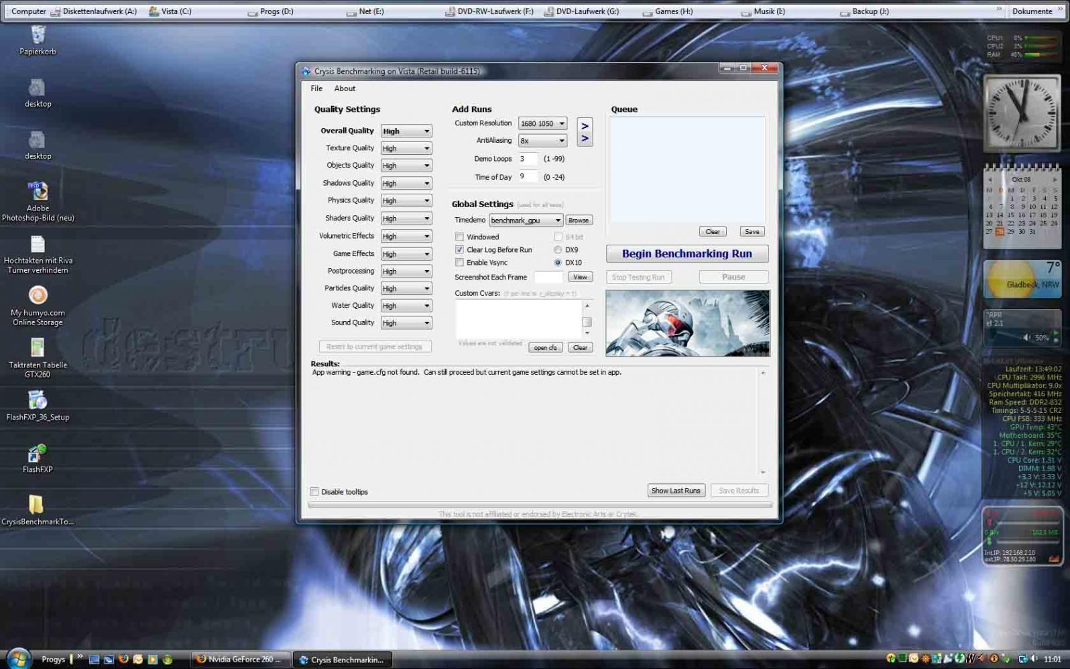This screenshot has width=1070, height=669.
Task: Click upper add-run arrow button
Action: tap(585, 126)
